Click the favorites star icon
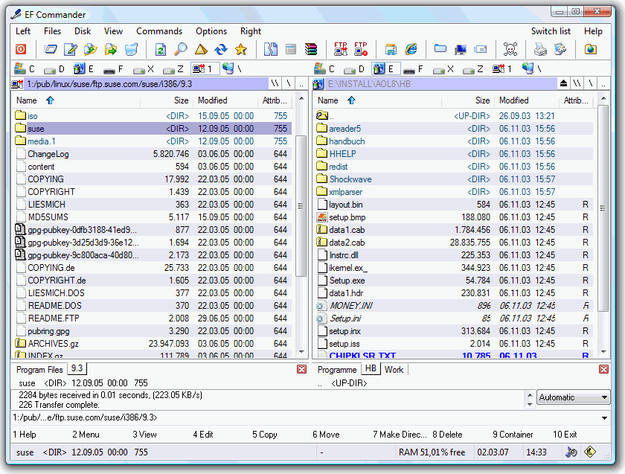Screen dimensions: 625x474 pos(242,49)
